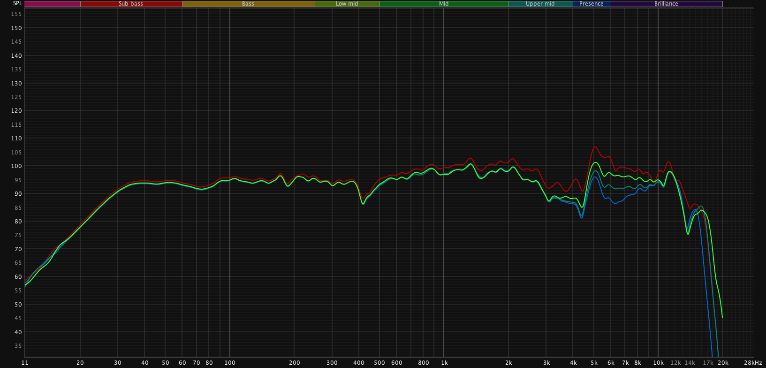Image resolution: width=766 pixels, height=368 pixels.
Task: Click the 65 value on SPL axis
Action: point(18,263)
